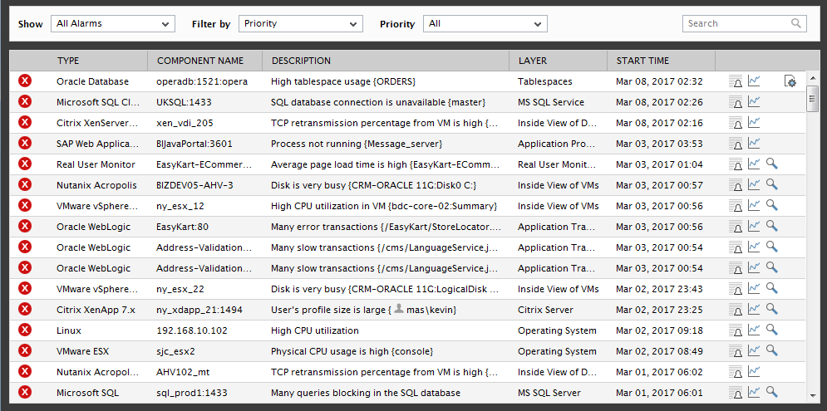
Task: Click start time 'Mar 02, 2017 23:25'
Action: coord(659,310)
